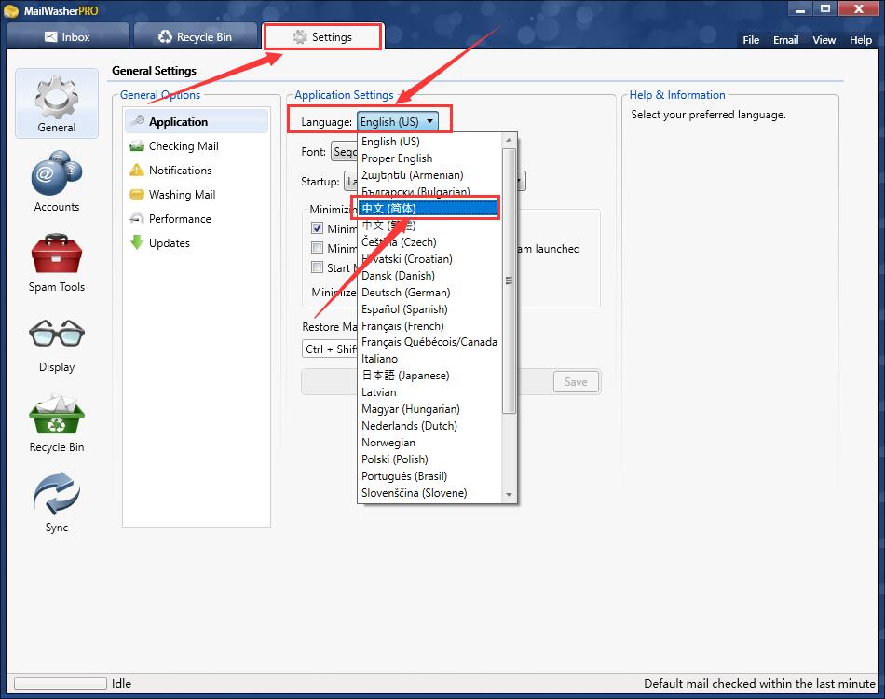Screen dimensions: 885x699
Task: Click the language list scrollbar thumb
Action: (x=509, y=281)
